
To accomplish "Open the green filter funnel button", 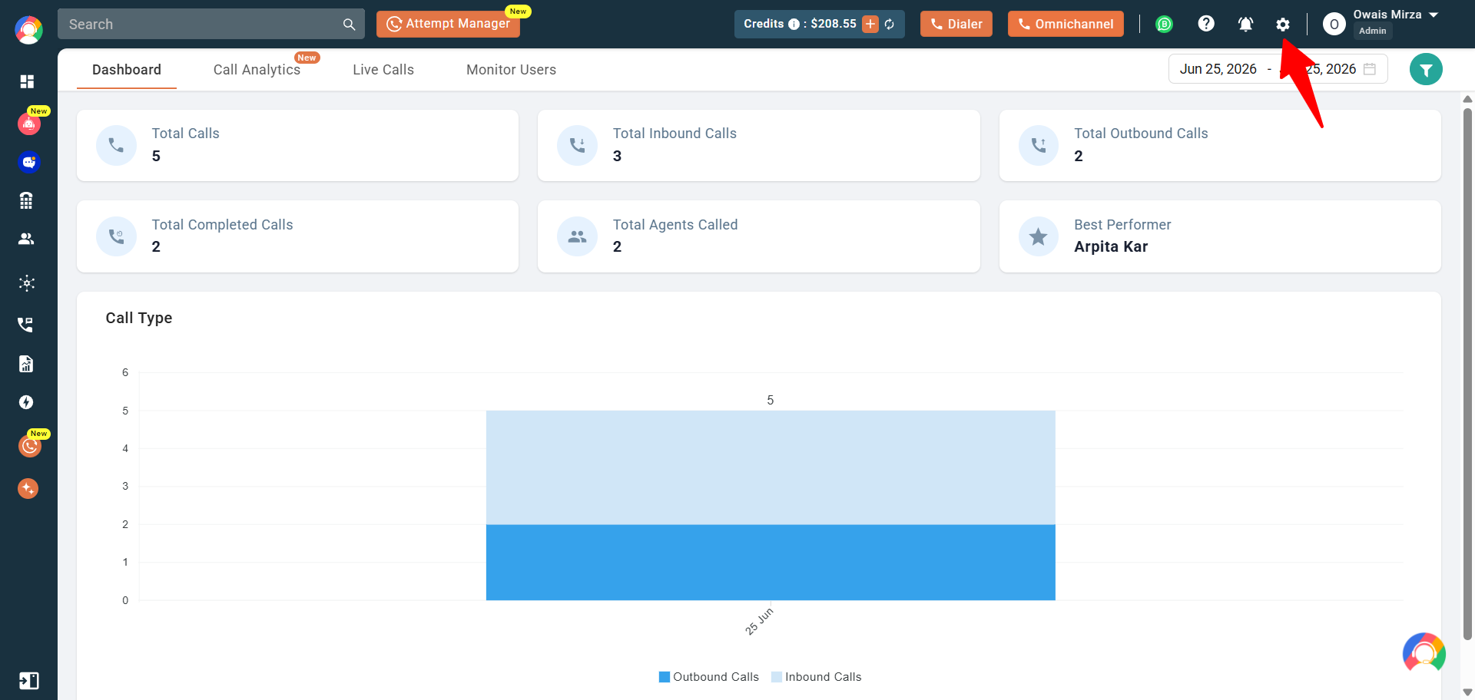I will click(1426, 70).
